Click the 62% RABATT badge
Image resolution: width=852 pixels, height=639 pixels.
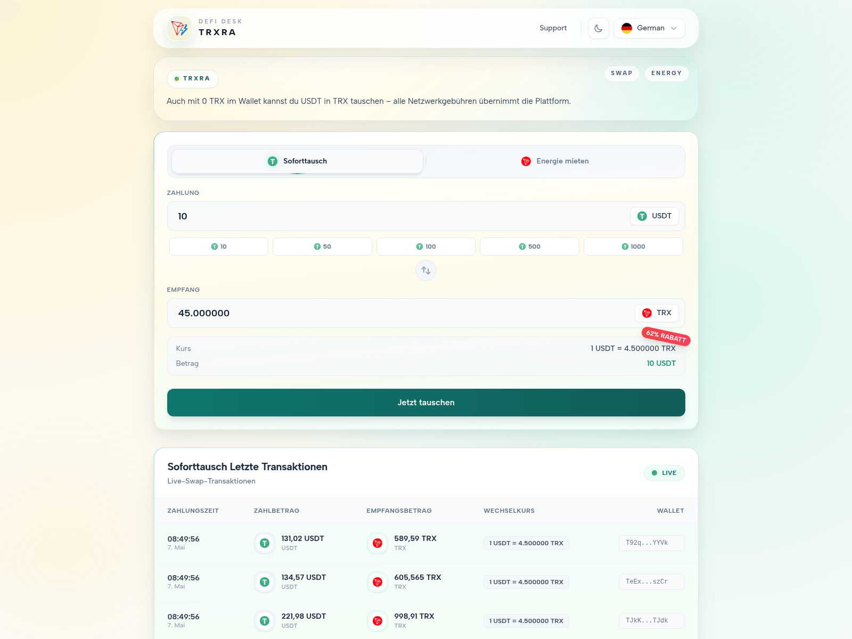666,337
